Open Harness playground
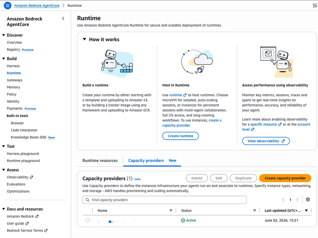Viewport: 318px width, 238px height. pos(23,154)
